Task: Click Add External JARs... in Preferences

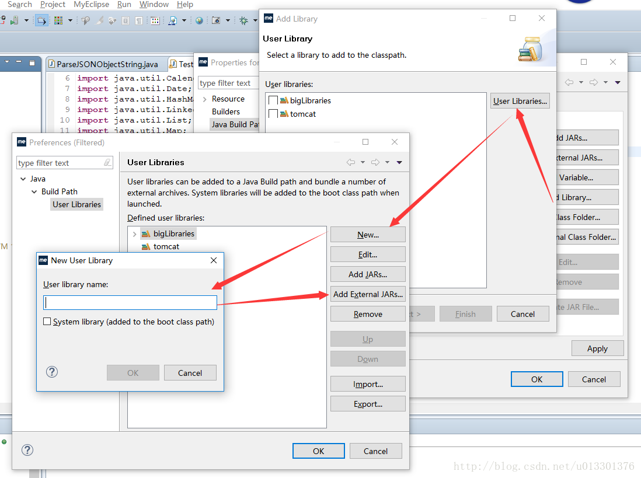Action: 368,294
